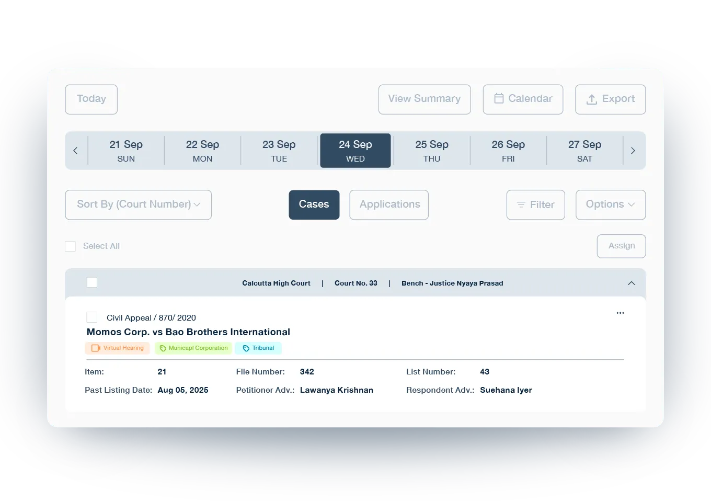Click the next week arrow
Screen dimensions: 711x501
[633, 151]
